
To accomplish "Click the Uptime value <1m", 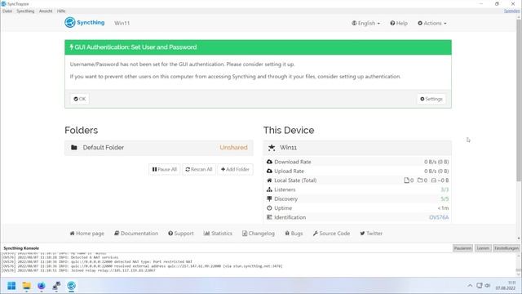I will [443, 208].
